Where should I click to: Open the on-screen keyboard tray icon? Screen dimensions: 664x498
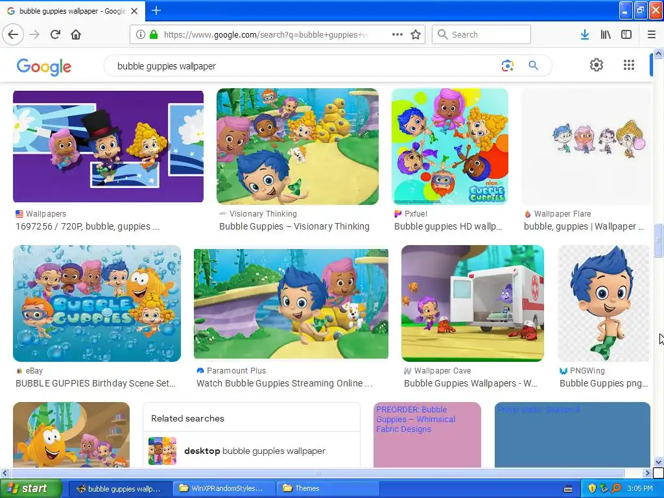pyautogui.click(x=568, y=489)
